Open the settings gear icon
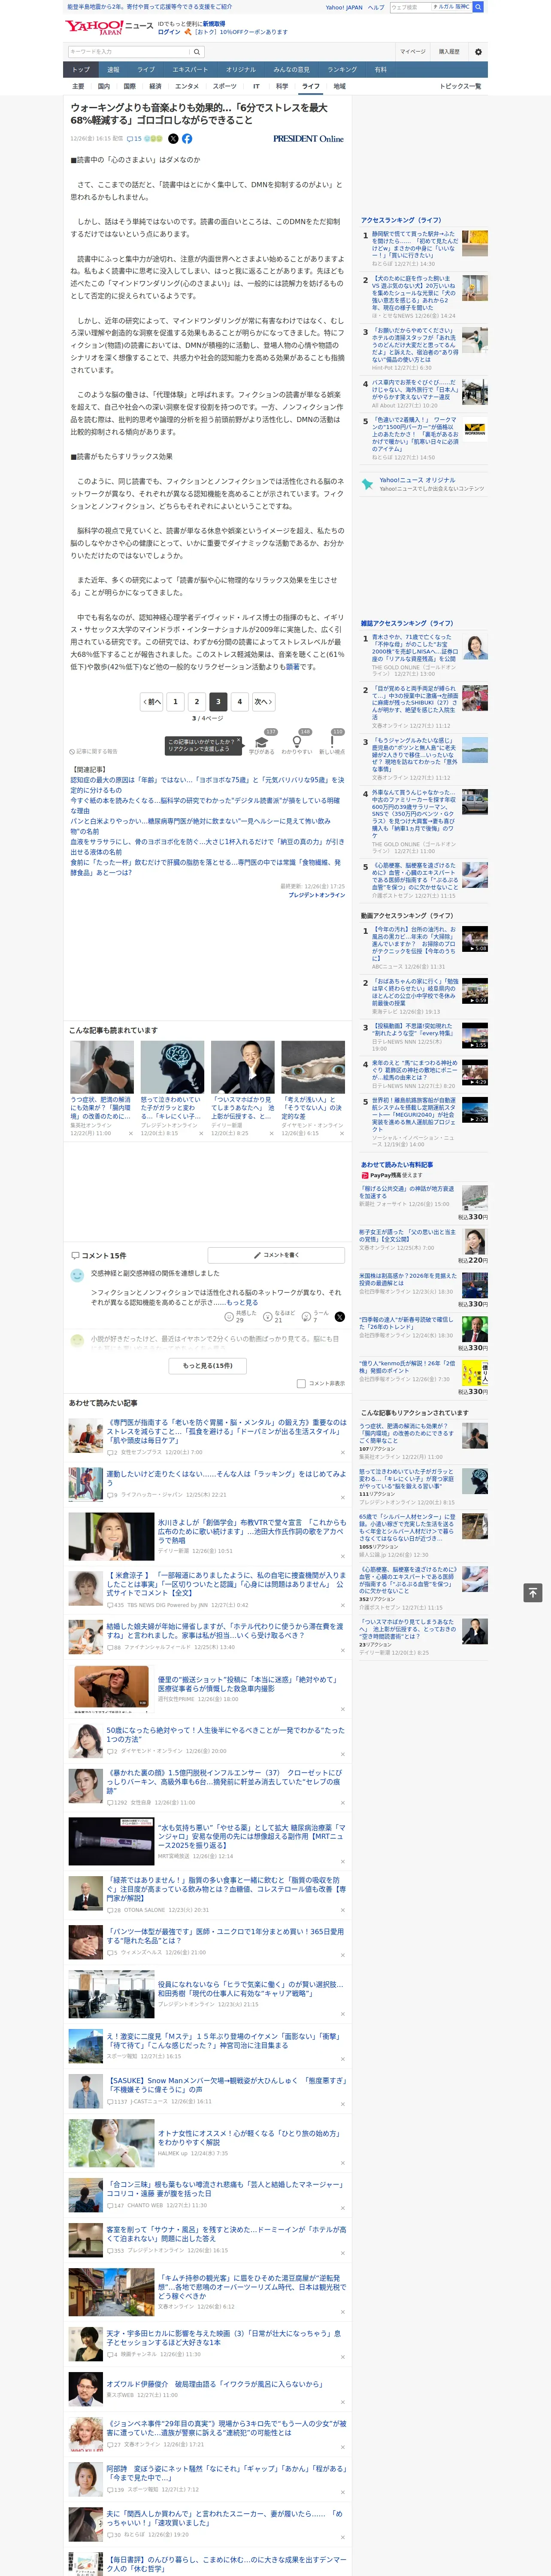The height and width of the screenshot is (2576, 551). 478,52
